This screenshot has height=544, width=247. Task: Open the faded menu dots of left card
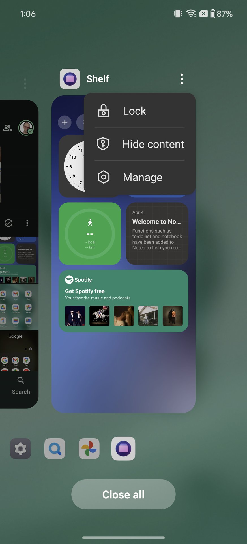tap(25, 84)
